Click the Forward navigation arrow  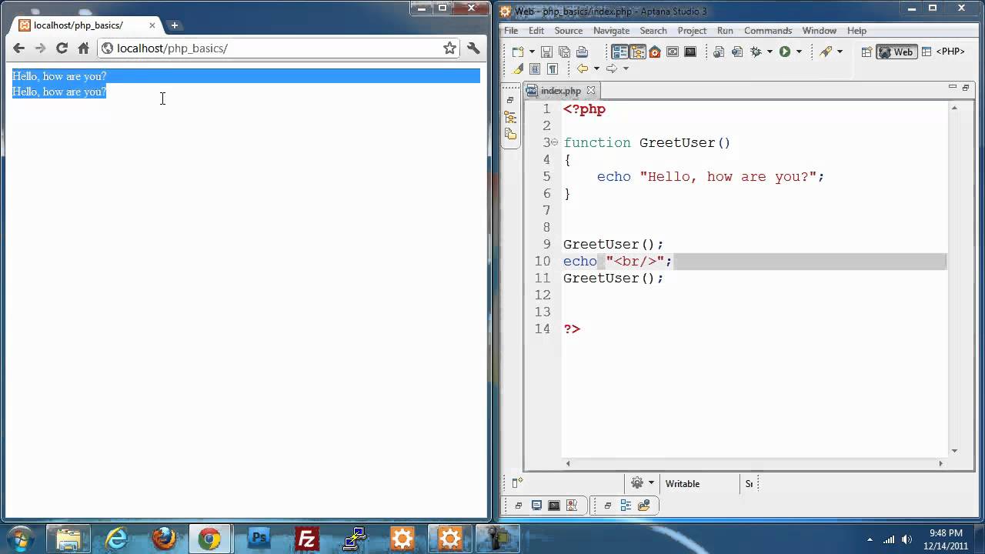[x=612, y=68]
